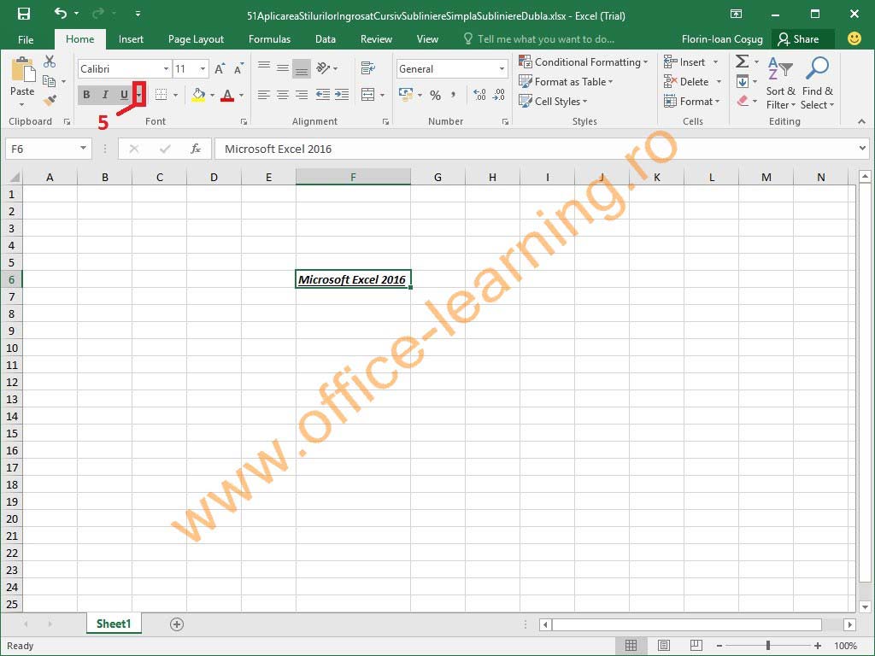875x656 pixels.
Task: Click the Fill down-arrow icon
Action: pyautogui.click(x=743, y=81)
